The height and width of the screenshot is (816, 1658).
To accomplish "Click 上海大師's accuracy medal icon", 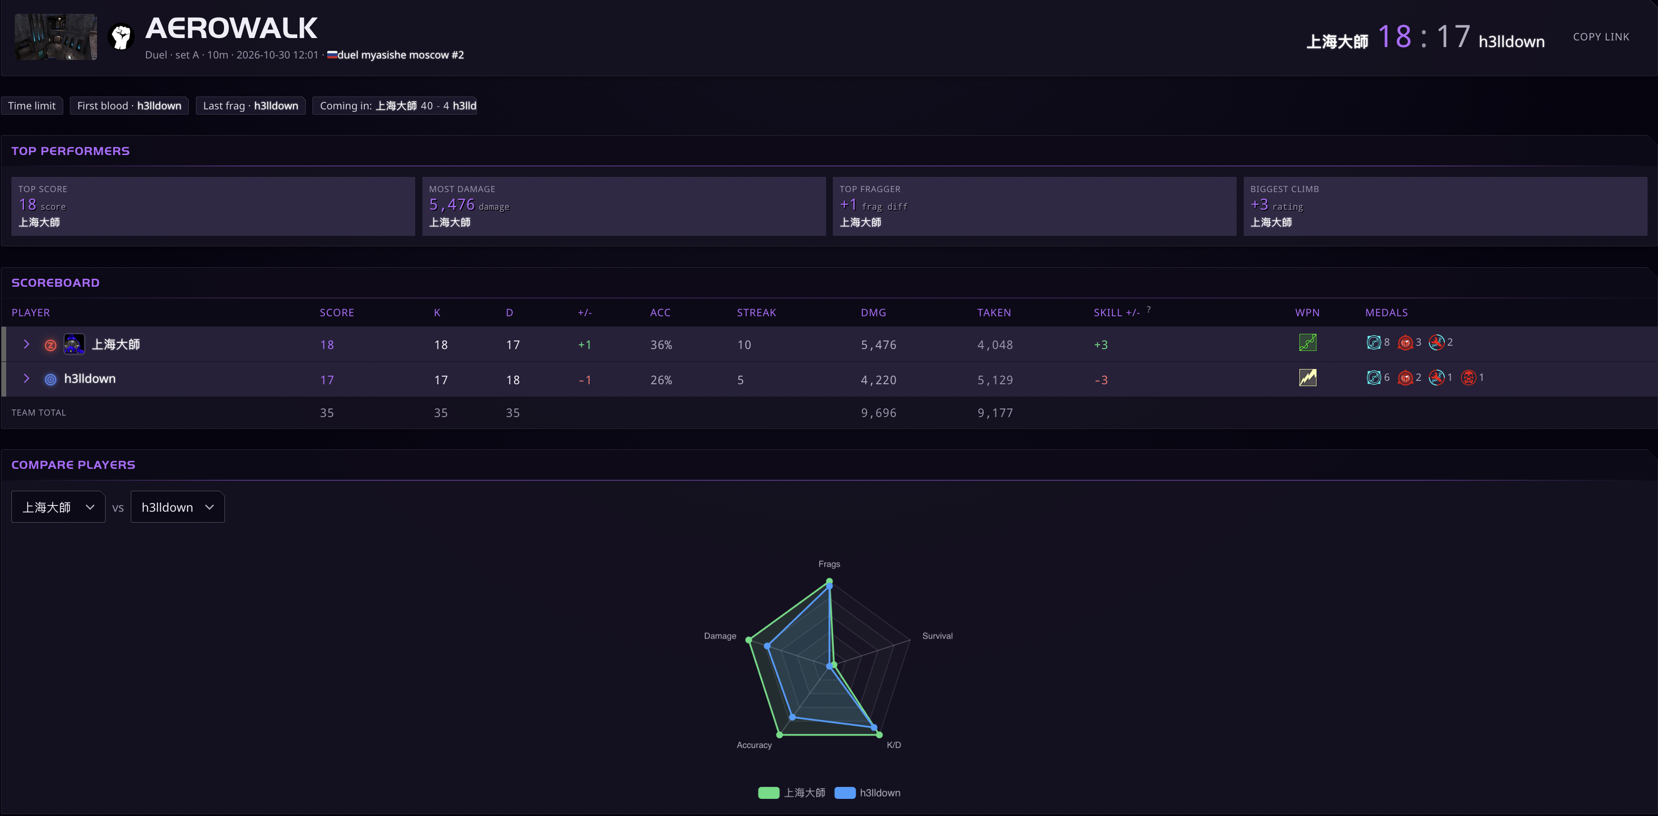I will pyautogui.click(x=1374, y=342).
